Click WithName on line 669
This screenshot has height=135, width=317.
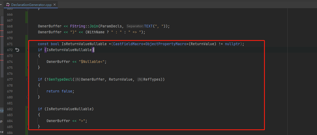(96, 32)
